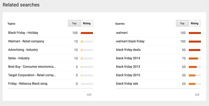Open Target Corporation - Retail company topic

[32, 75]
